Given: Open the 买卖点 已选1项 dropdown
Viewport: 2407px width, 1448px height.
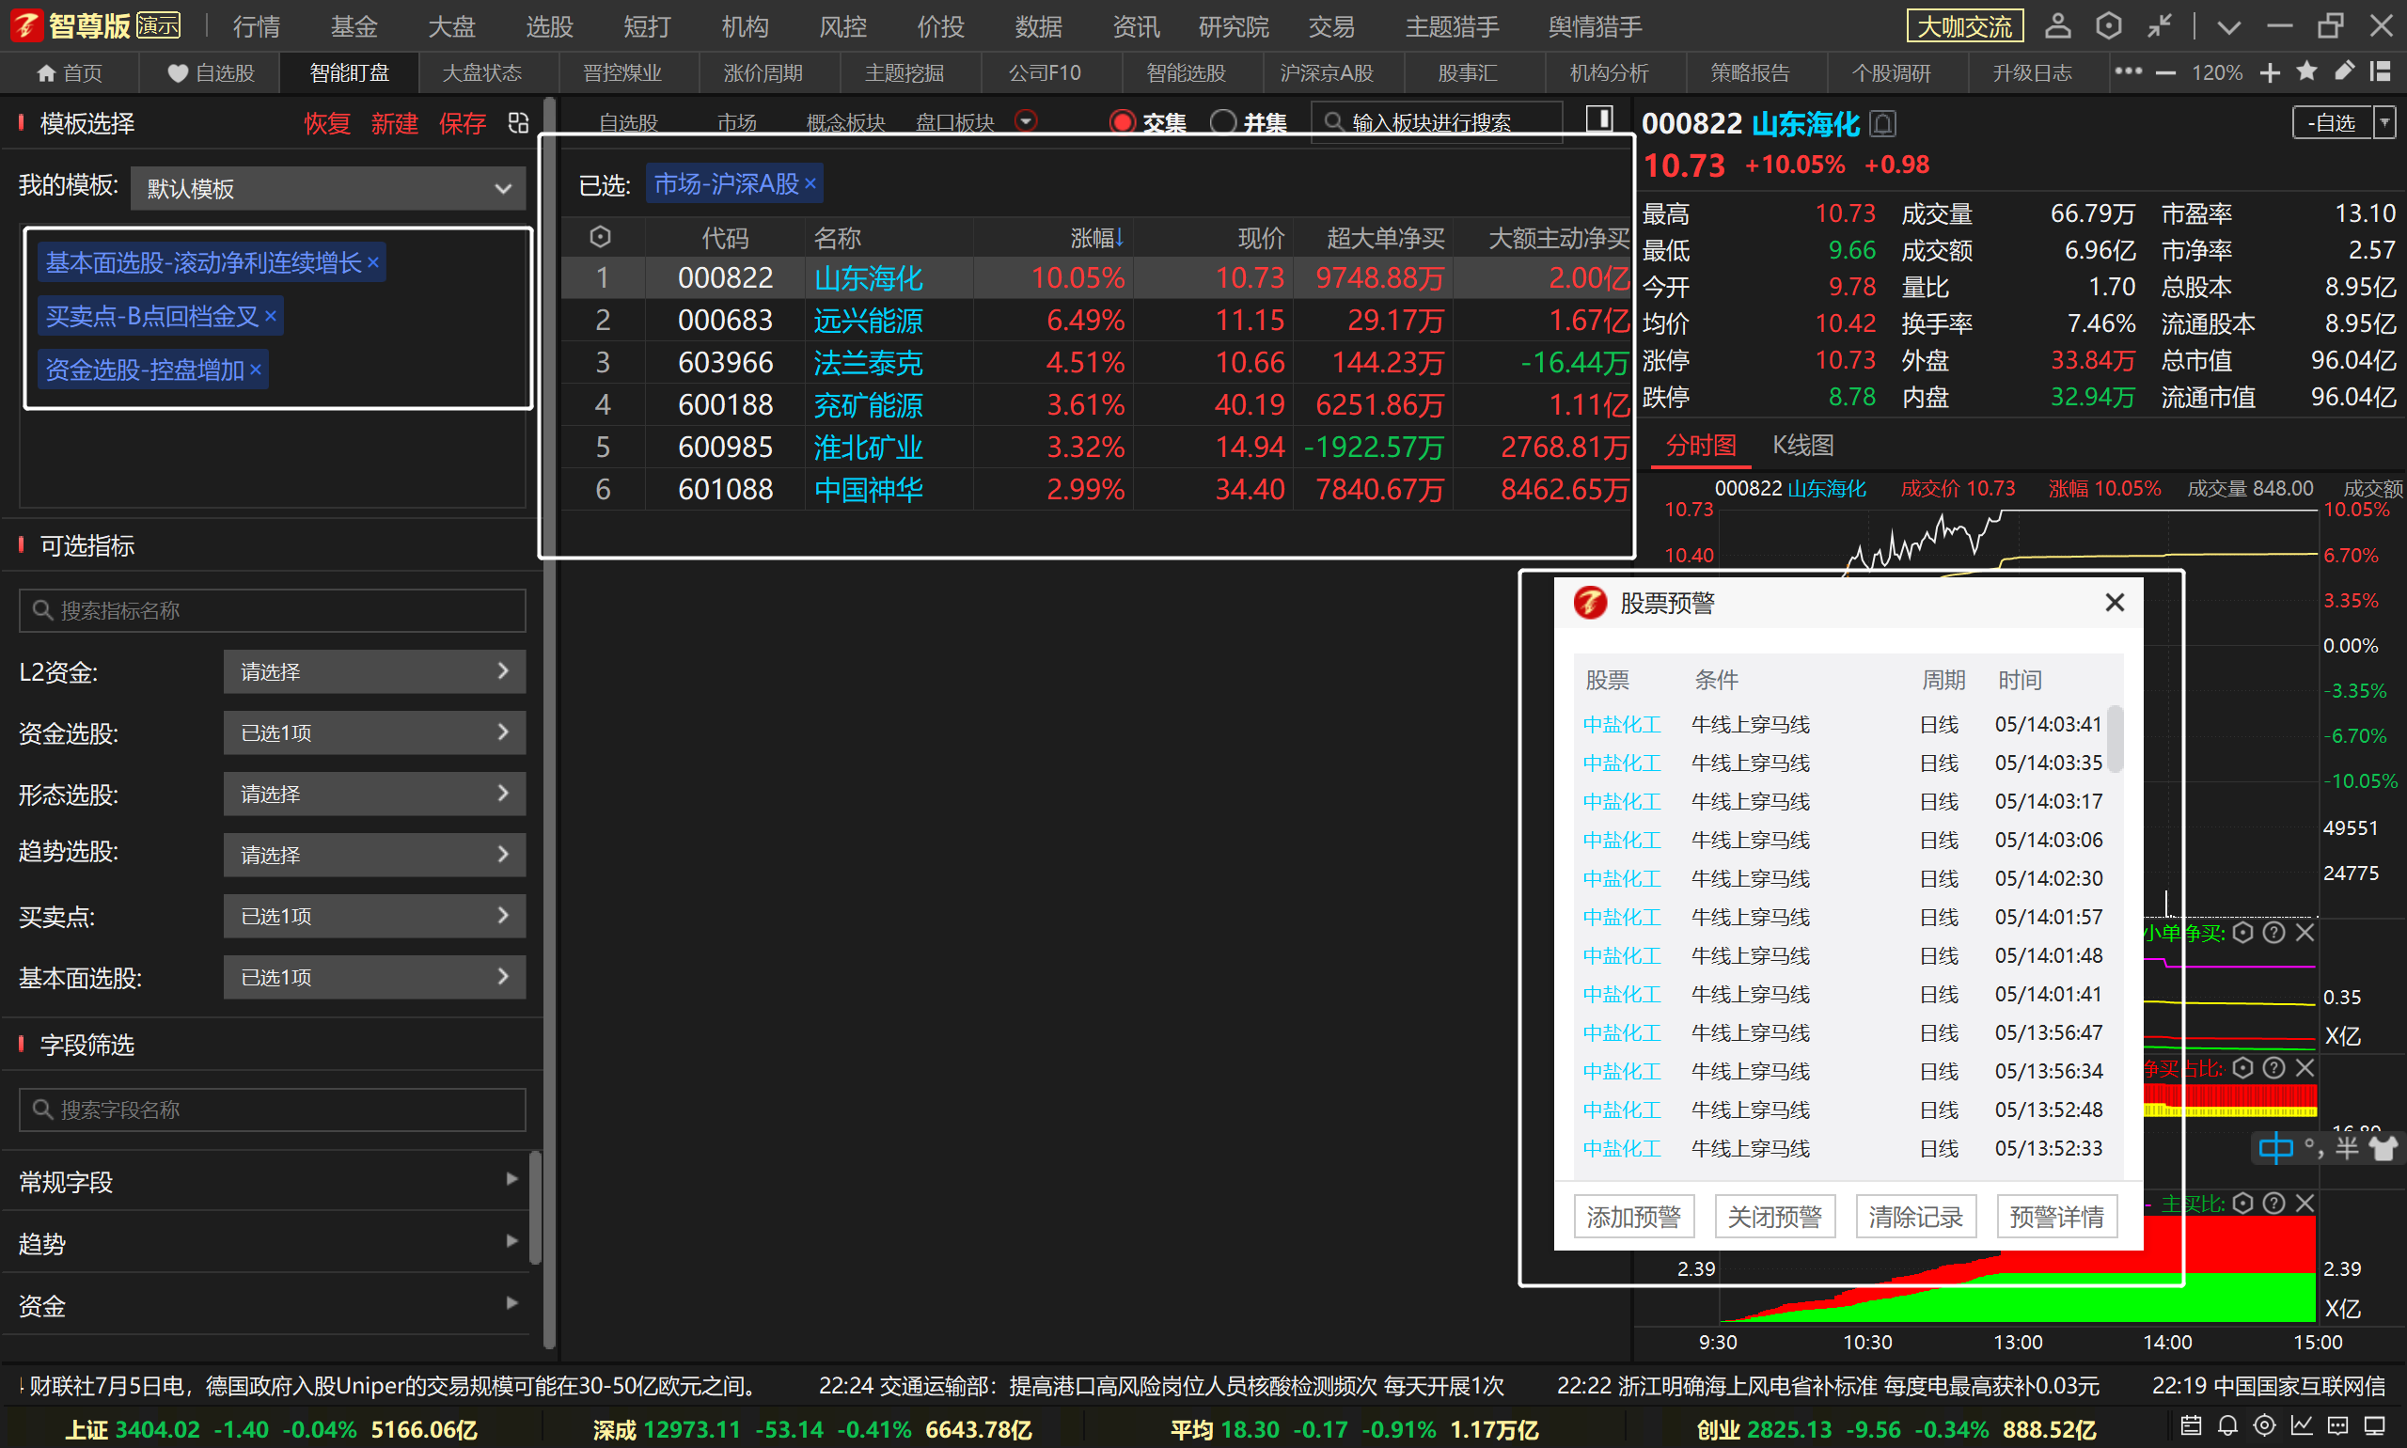Looking at the screenshot, I should click(374, 916).
